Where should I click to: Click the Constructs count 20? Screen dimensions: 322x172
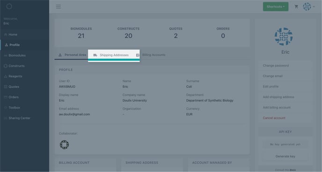(x=128, y=36)
